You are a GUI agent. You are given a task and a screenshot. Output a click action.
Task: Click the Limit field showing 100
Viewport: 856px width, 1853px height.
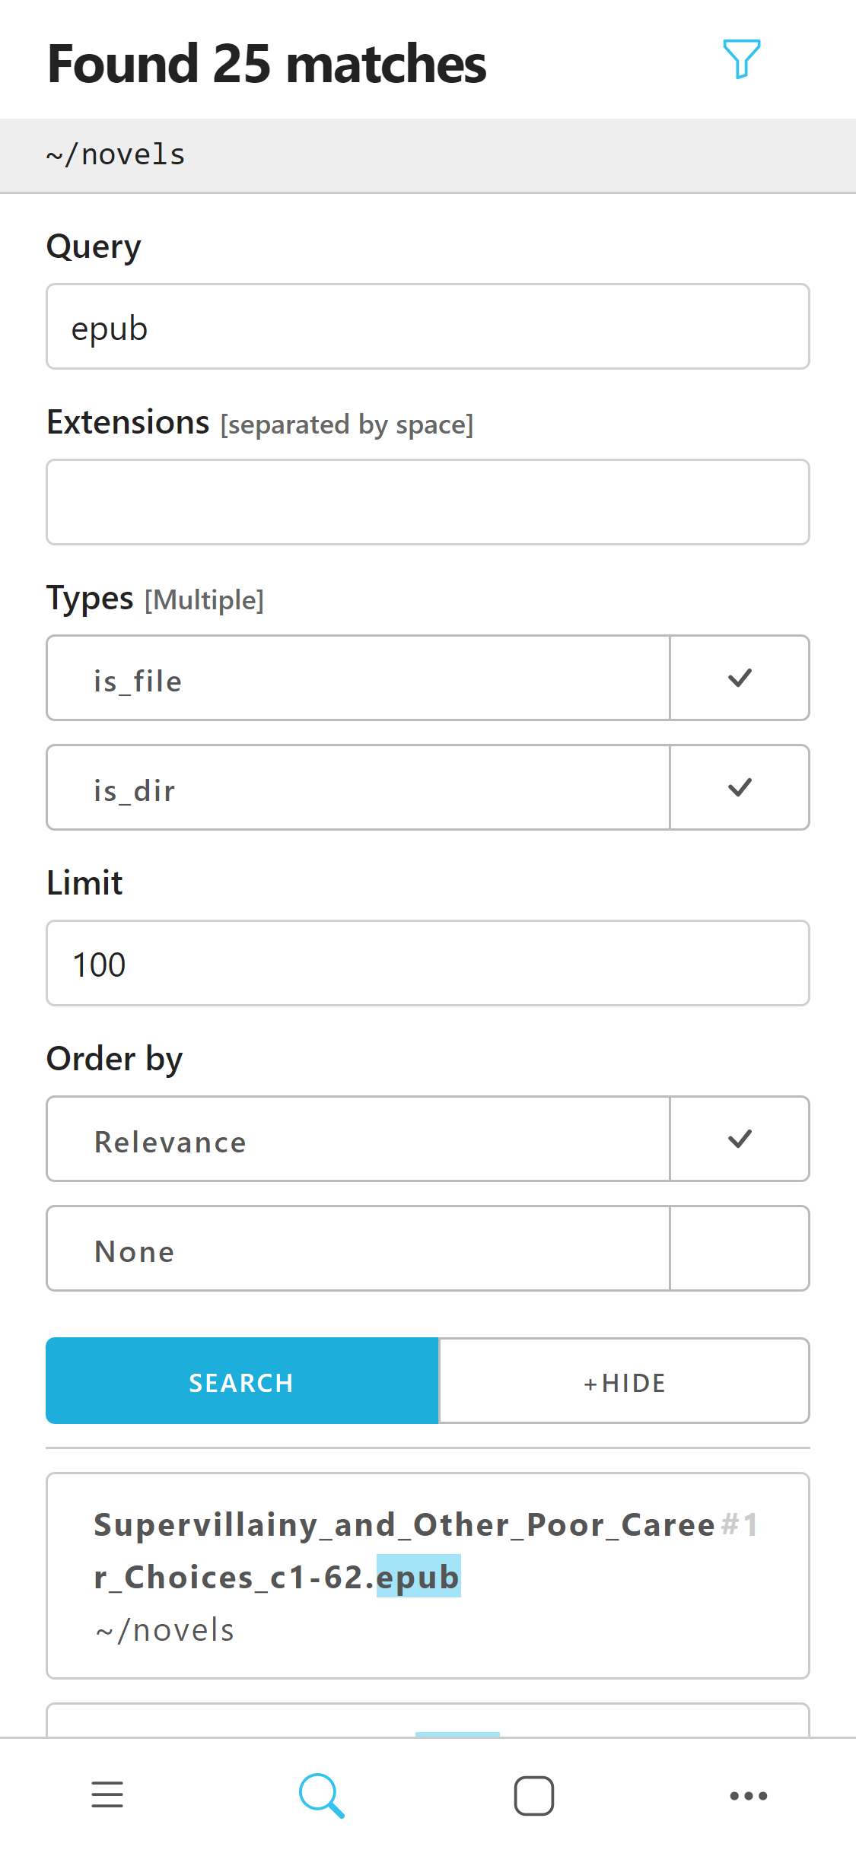428,964
